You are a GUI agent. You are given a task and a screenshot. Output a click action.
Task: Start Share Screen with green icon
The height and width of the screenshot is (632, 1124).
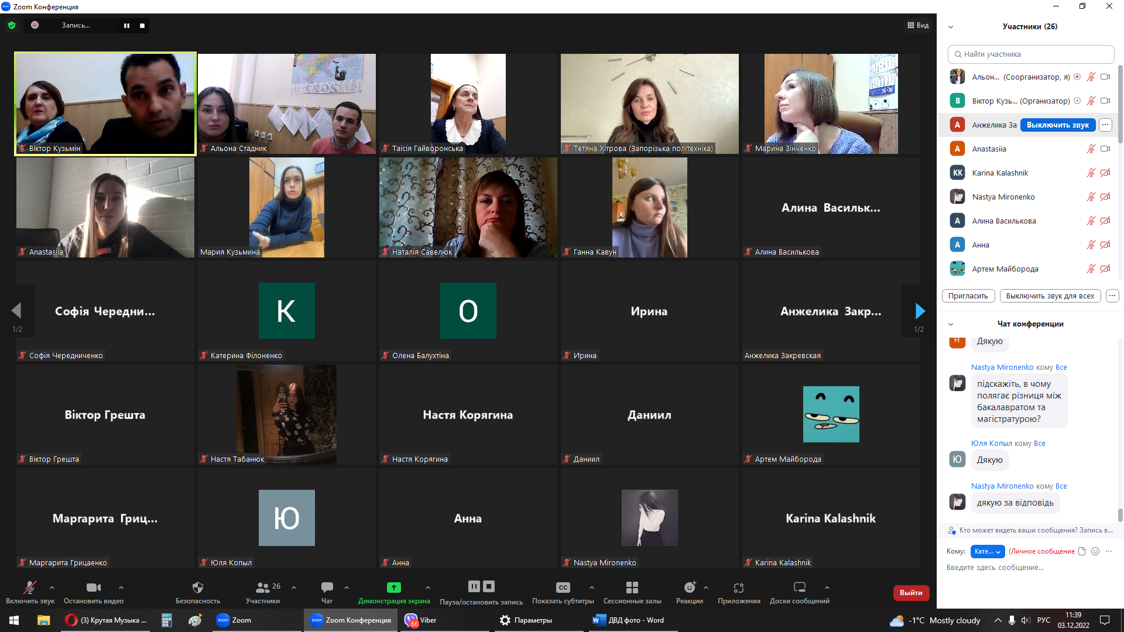[393, 588]
